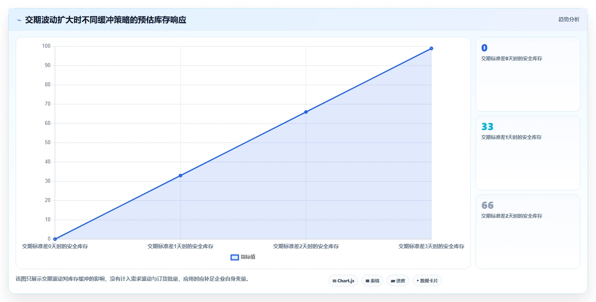Click y-axis tick label 50

[x=48, y=143]
